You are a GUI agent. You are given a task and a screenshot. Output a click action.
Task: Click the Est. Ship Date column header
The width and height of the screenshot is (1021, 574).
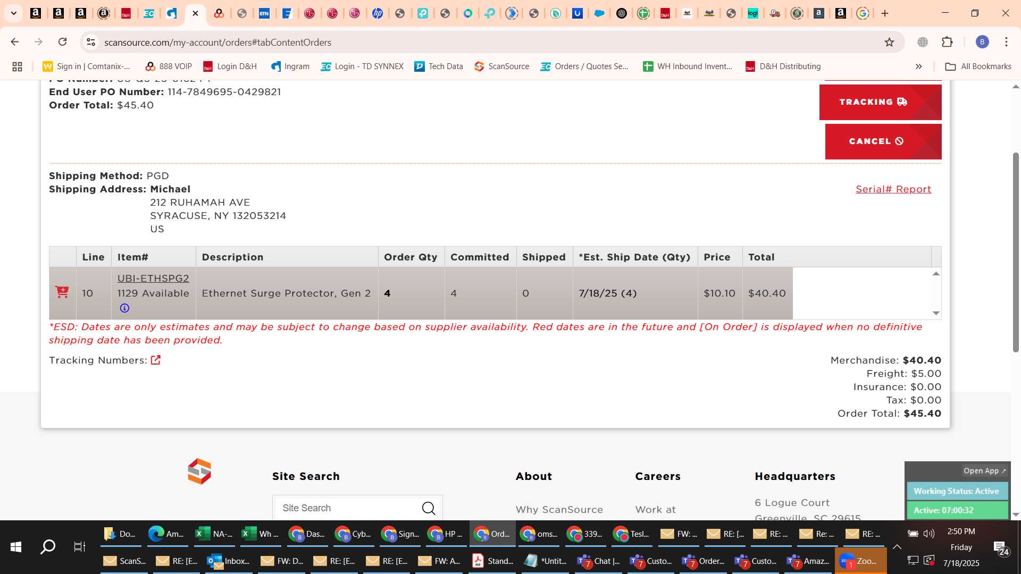634,257
